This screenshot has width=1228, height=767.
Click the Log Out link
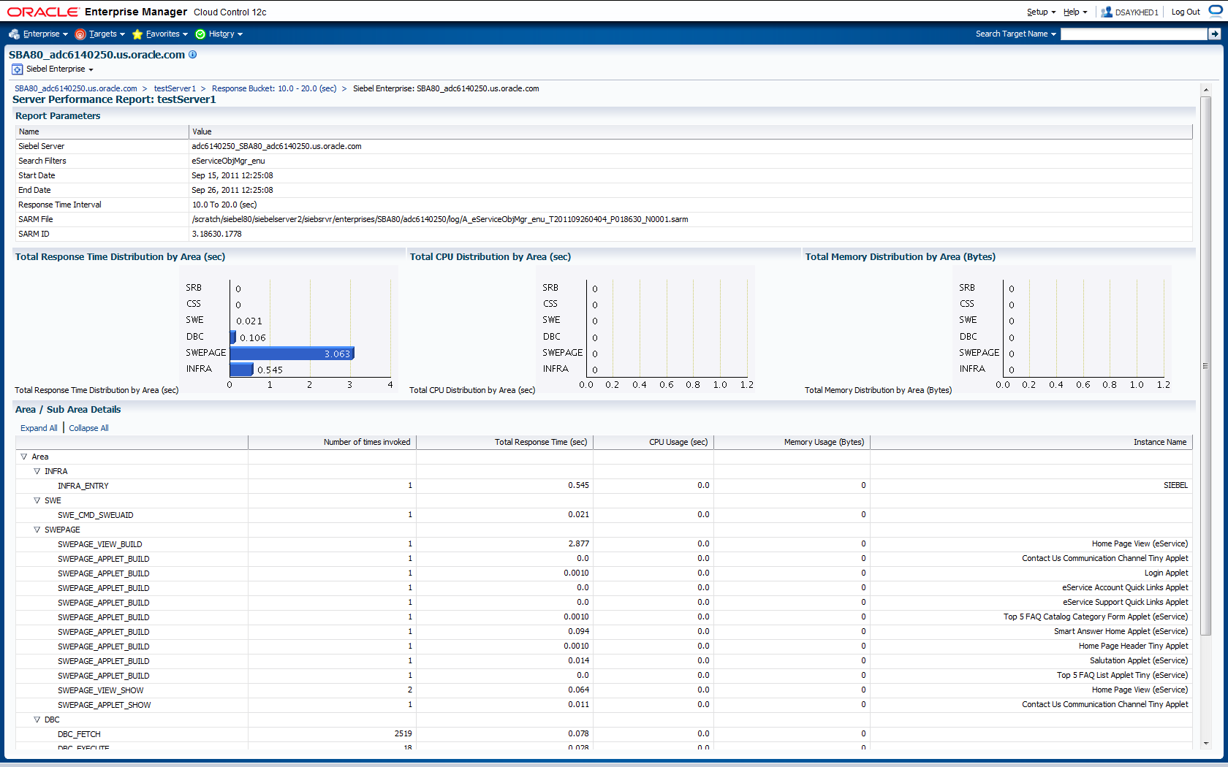[x=1185, y=12]
